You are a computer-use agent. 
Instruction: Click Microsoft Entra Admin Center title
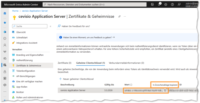pyautogui.click(x=21, y=4)
